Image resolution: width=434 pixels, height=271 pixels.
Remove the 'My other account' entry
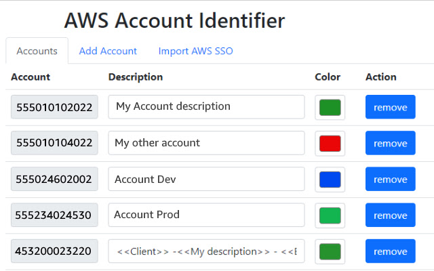pos(390,143)
